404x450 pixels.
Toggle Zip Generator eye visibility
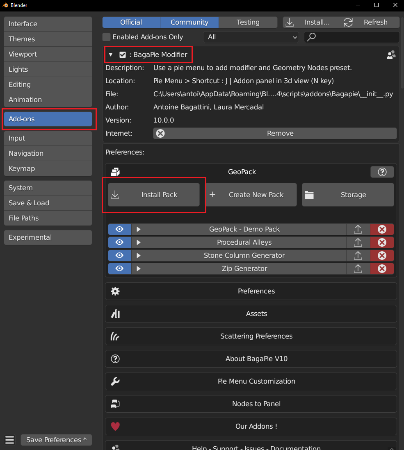click(x=119, y=268)
